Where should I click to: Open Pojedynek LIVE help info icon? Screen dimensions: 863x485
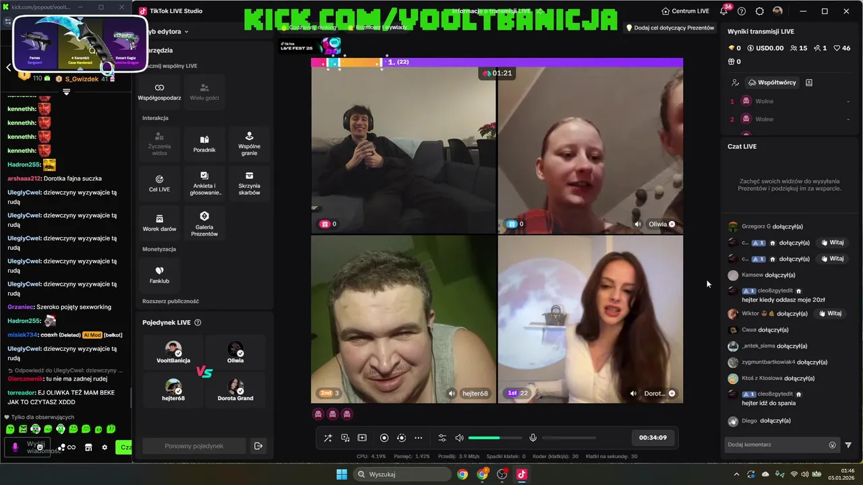[198, 323]
